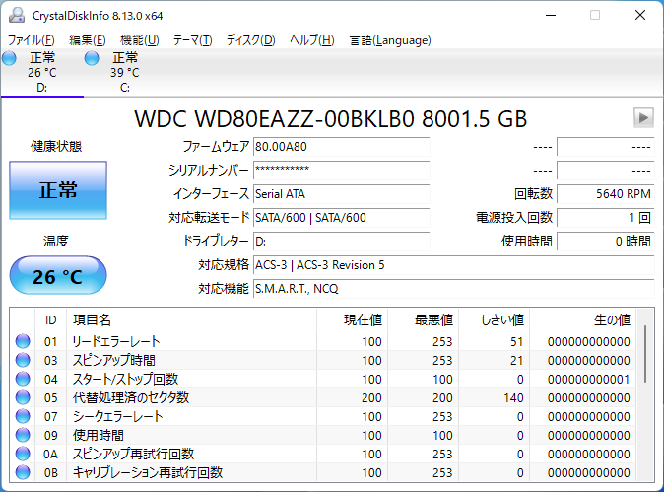664x492 pixels.
Task: Click the ID column header
Action: pyautogui.click(x=51, y=320)
